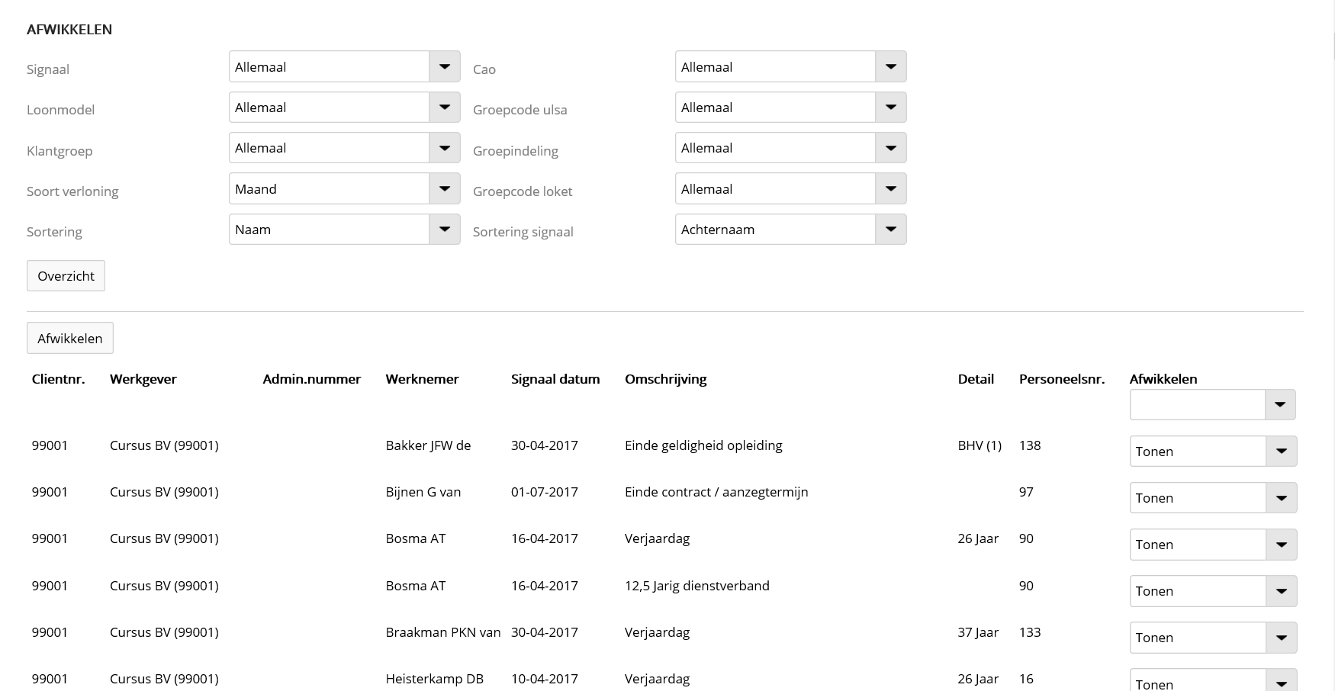Open the Signaal dropdown

344,67
